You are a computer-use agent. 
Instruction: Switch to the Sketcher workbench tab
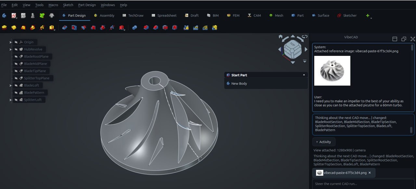tap(347, 15)
